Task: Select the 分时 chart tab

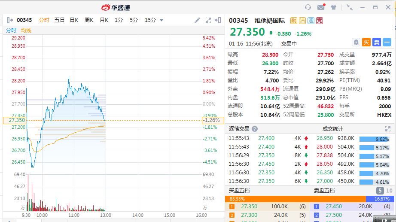Action: coord(44,20)
